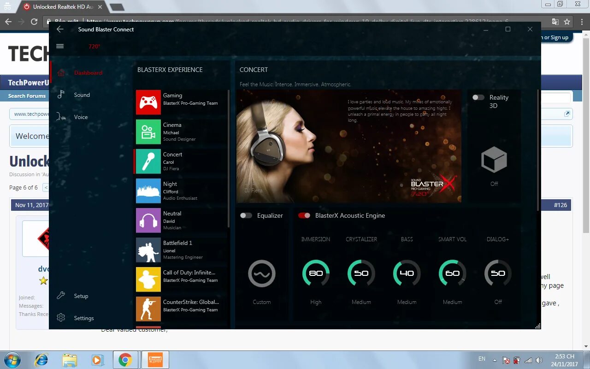This screenshot has width=590, height=369.
Task: Click the Action Center flag tray icon
Action: [x=506, y=360]
